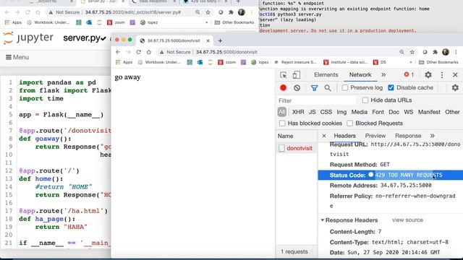
Task: Expand hidden bookmarks chevron in the background browser
Action: click(206, 22)
